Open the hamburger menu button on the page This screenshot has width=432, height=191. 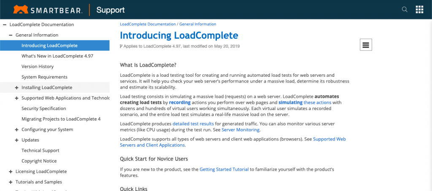click(x=366, y=45)
